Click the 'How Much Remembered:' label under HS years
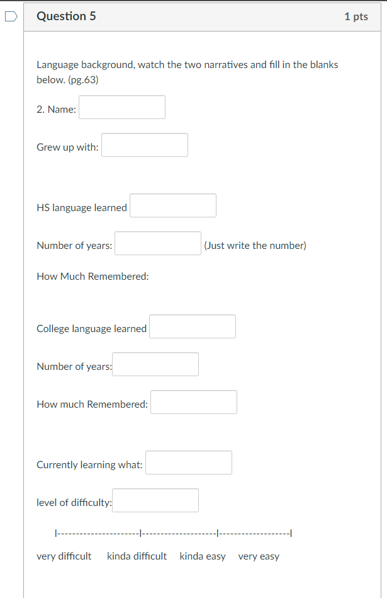 93,277
